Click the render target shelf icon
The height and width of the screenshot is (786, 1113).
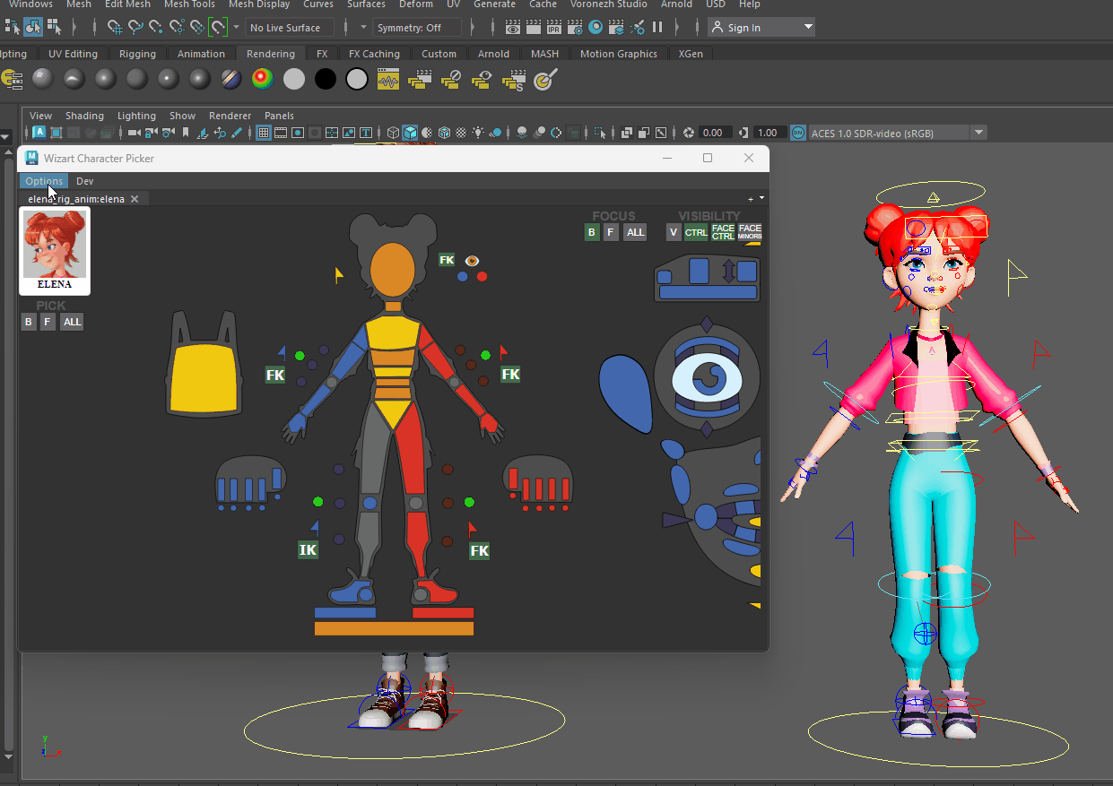(x=543, y=81)
